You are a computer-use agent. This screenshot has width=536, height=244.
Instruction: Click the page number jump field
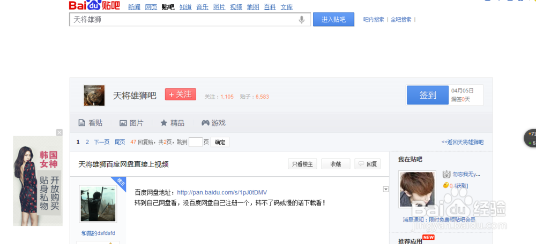pyautogui.click(x=196, y=142)
